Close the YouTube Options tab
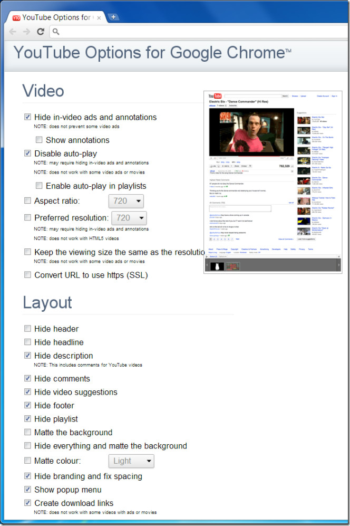Image resolution: width=350 pixels, height=526 pixels. click(x=99, y=18)
